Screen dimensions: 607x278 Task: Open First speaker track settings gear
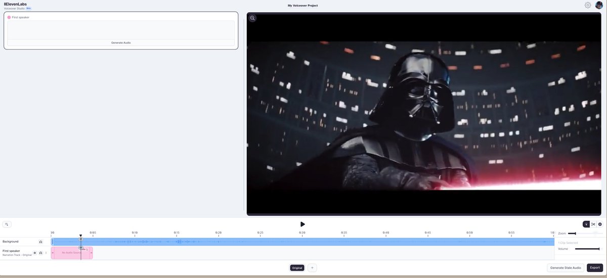tap(35, 253)
